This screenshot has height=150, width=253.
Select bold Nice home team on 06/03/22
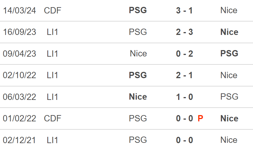coord(138,97)
